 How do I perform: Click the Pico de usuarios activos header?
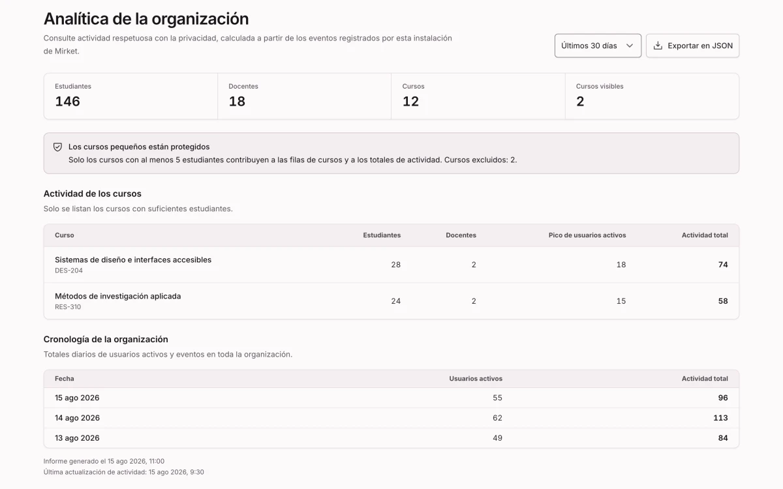coord(587,235)
